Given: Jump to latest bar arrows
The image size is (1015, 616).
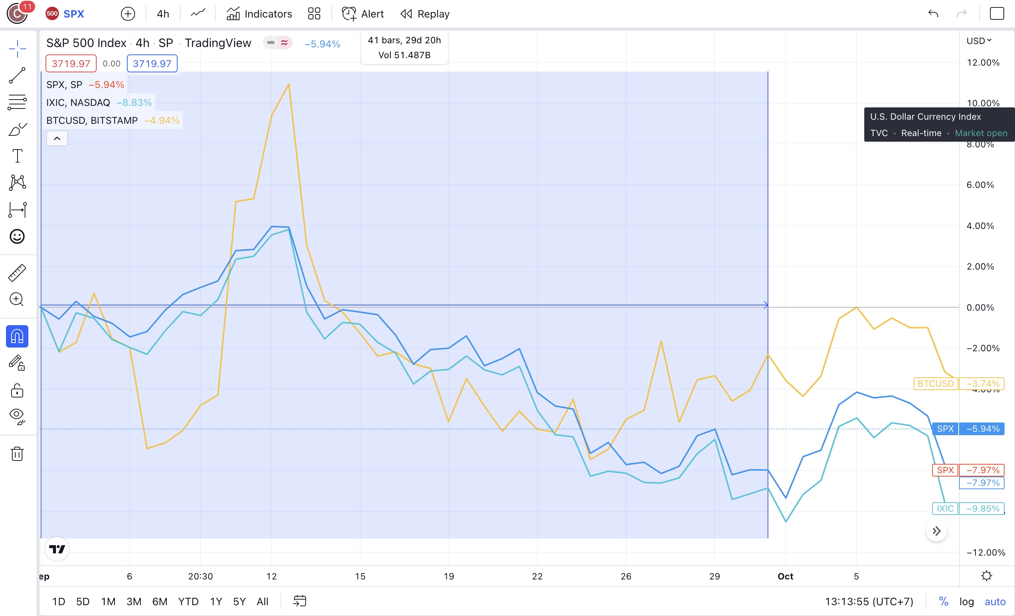Looking at the screenshot, I should coord(936,531).
